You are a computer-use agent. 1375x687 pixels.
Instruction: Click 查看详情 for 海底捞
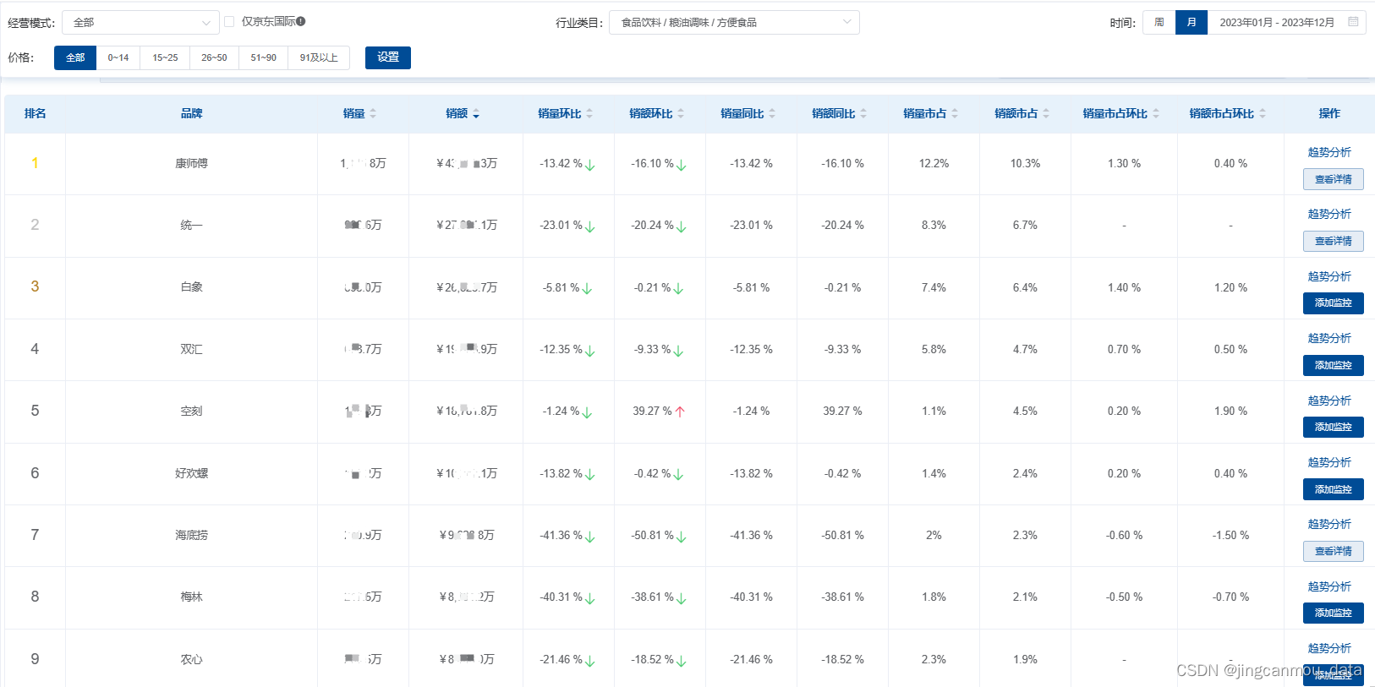1334,551
